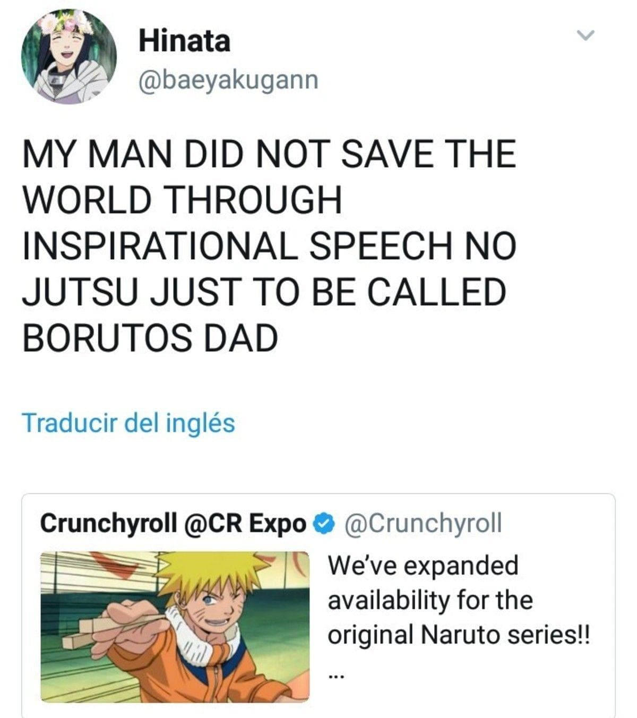The image size is (637, 718).
Task: Open the tweet options chevron menu
Action: [586, 36]
